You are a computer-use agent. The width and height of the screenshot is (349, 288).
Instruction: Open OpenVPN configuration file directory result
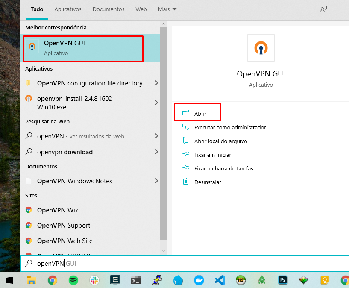pos(90,83)
